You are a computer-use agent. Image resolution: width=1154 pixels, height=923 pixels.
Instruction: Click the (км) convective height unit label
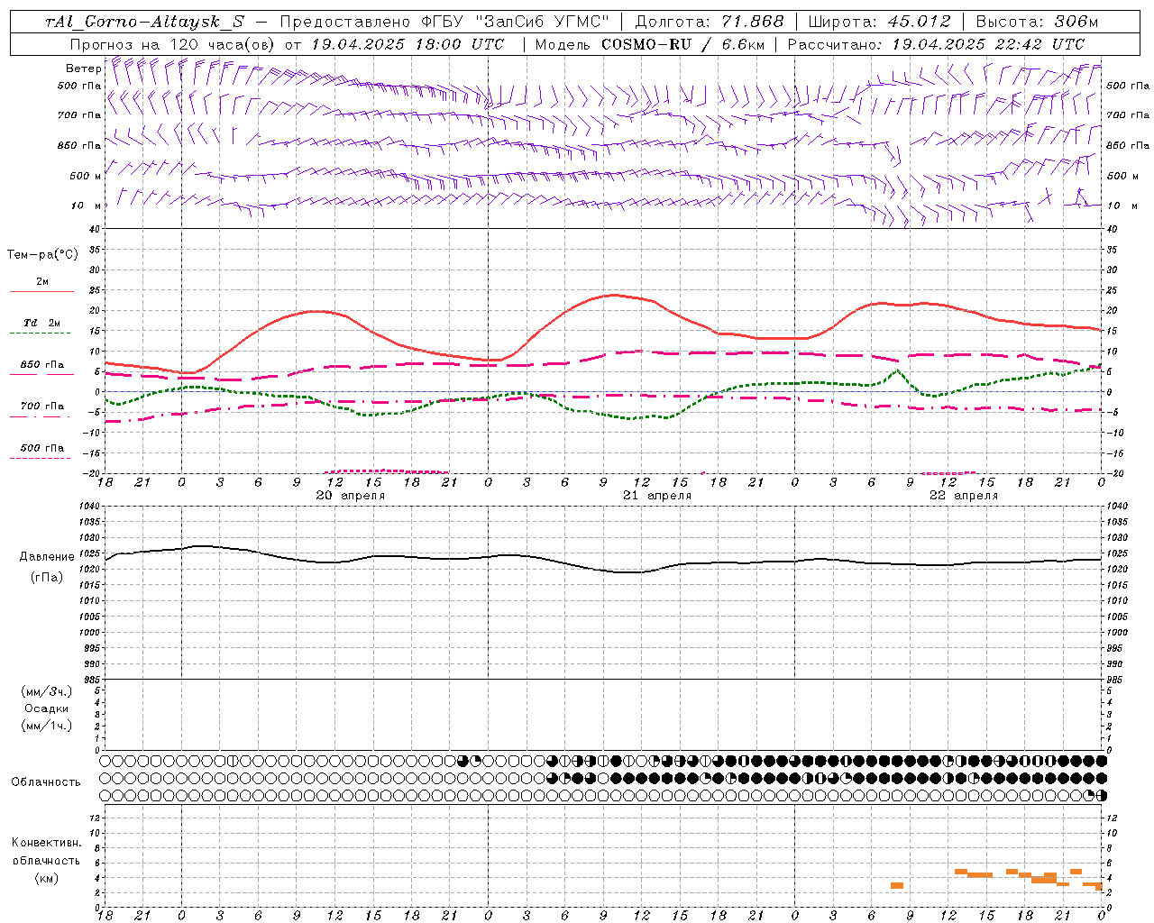tap(47, 878)
